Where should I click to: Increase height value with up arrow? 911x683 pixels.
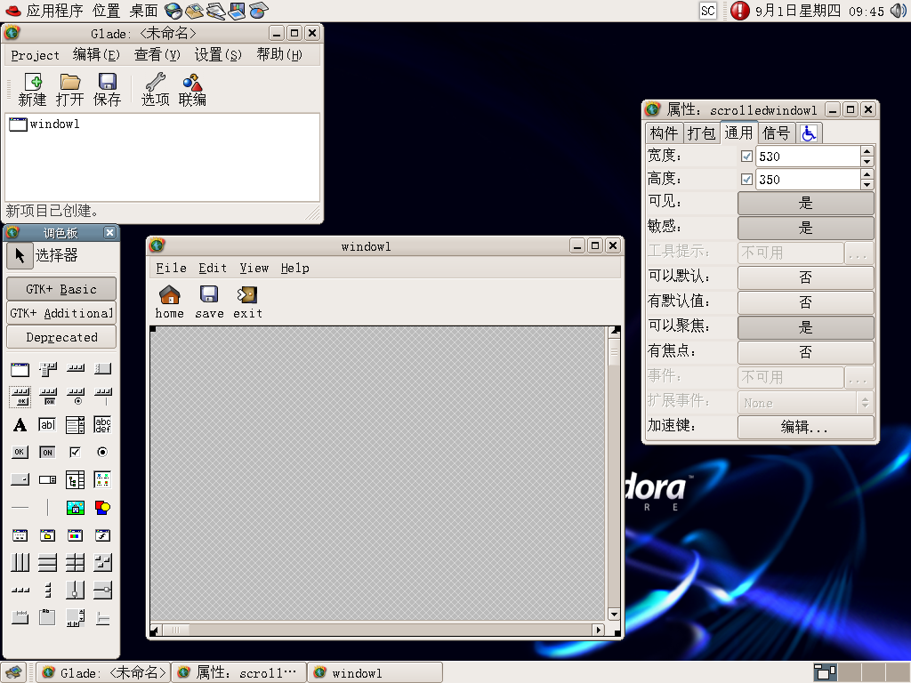pos(867,174)
